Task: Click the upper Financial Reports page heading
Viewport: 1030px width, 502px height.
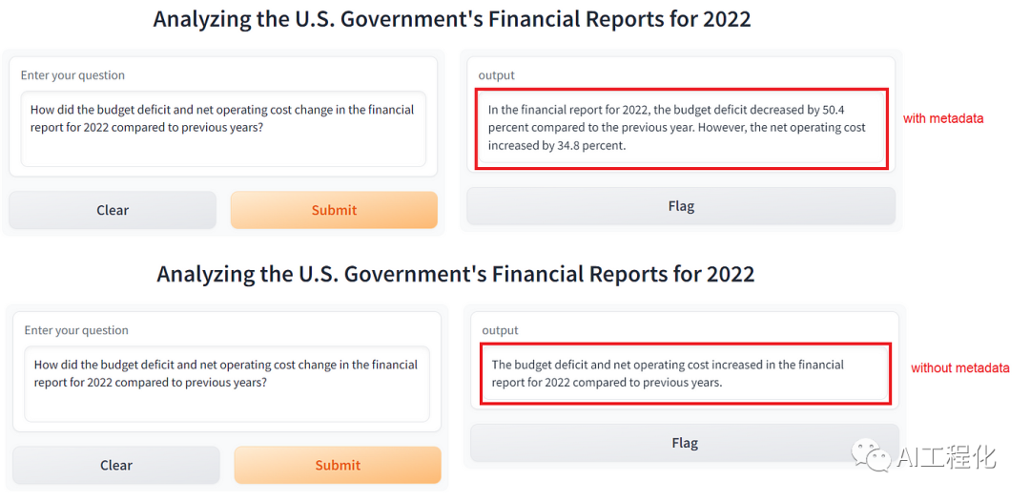Action: click(452, 19)
